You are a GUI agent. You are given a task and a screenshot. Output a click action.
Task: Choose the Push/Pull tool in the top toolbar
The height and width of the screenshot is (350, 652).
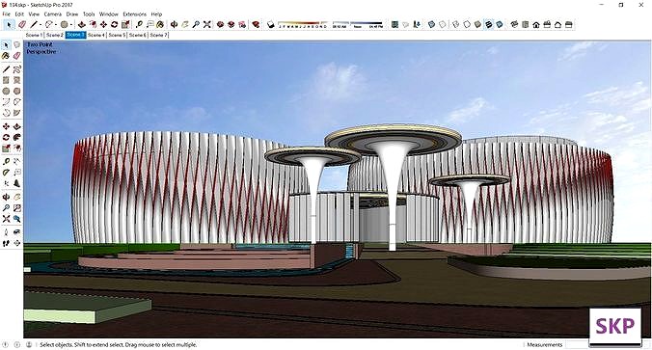(x=82, y=24)
